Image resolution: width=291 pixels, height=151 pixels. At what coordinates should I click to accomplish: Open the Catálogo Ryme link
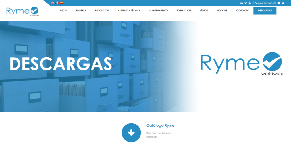click(x=160, y=125)
